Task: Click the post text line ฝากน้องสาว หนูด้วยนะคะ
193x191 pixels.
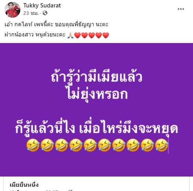Action: pos(35,35)
